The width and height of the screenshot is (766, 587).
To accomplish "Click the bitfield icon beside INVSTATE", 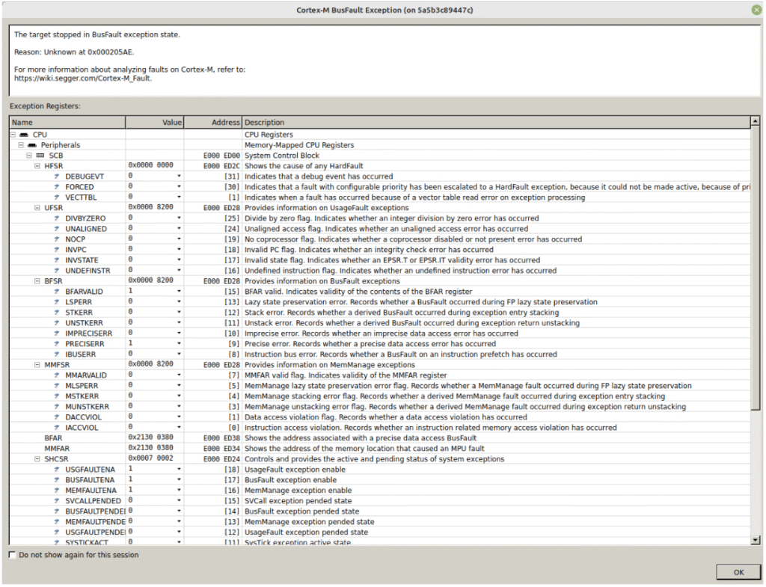I will (x=57, y=260).
